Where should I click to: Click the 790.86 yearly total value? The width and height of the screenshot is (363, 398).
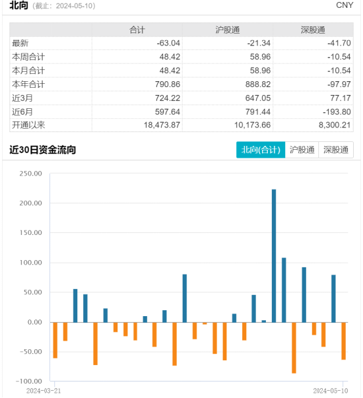(x=168, y=84)
